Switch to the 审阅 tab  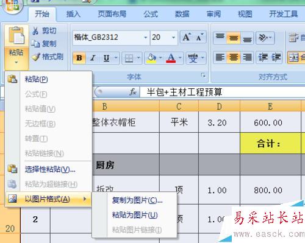click(x=213, y=14)
